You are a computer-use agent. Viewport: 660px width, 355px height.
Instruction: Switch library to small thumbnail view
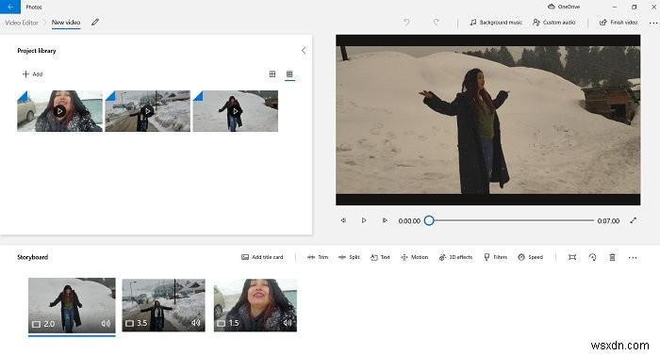(x=289, y=74)
